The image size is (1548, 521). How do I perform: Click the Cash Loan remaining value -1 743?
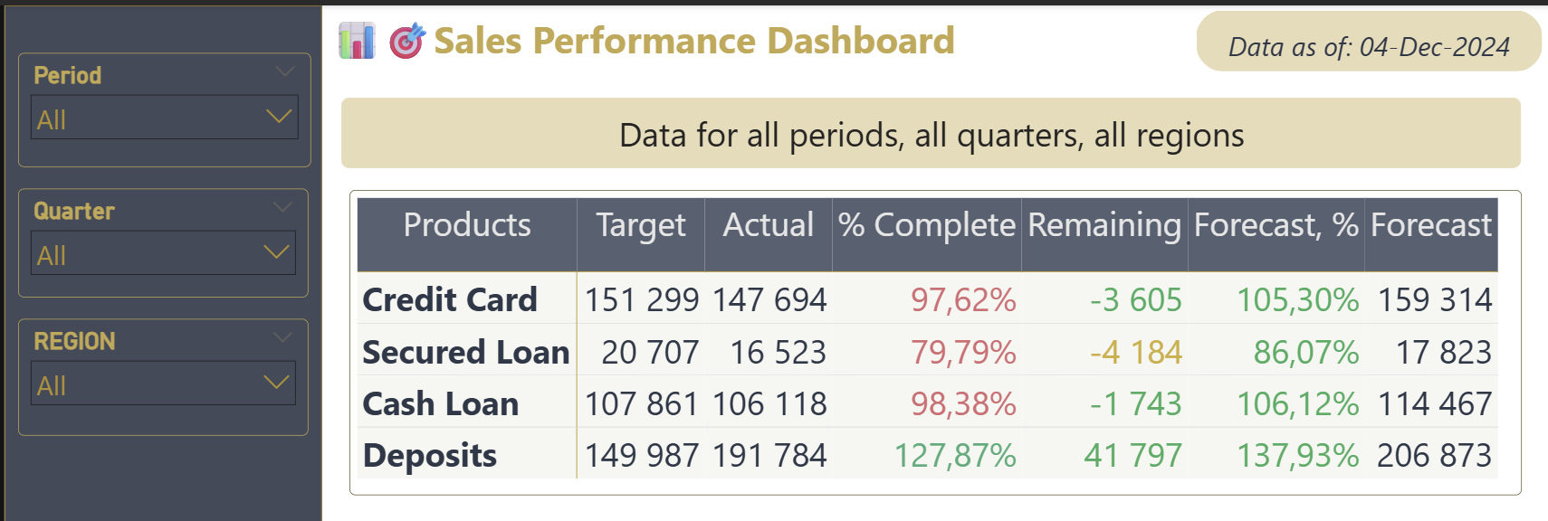pos(1135,403)
